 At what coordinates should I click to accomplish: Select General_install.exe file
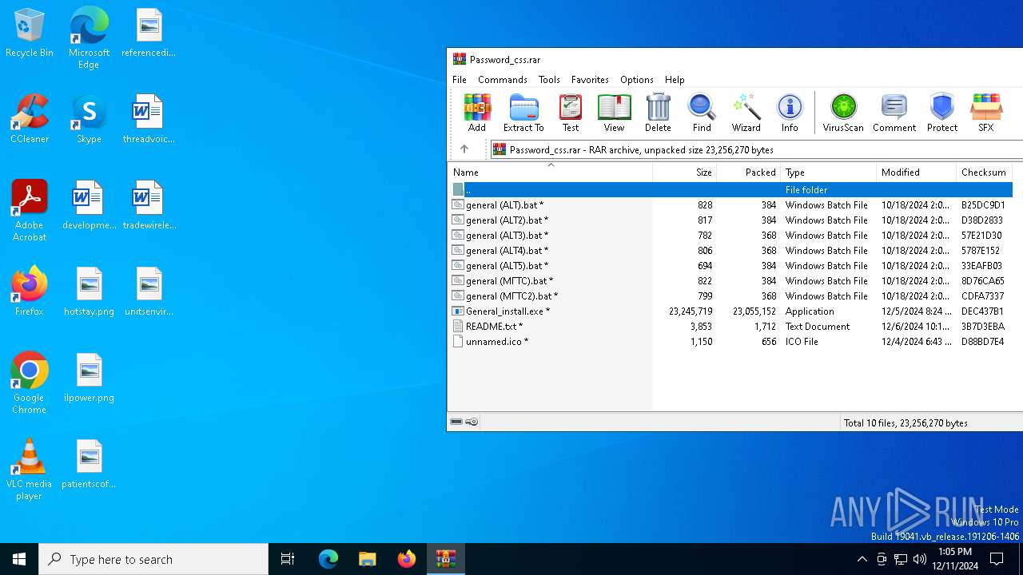[730, 311]
